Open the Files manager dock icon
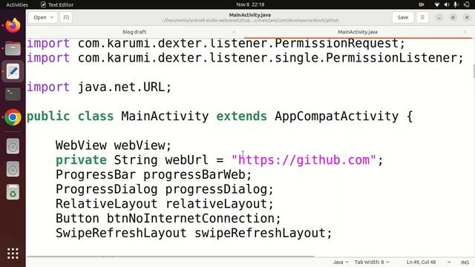Image resolution: width=475 pixels, height=267 pixels. tap(13, 48)
